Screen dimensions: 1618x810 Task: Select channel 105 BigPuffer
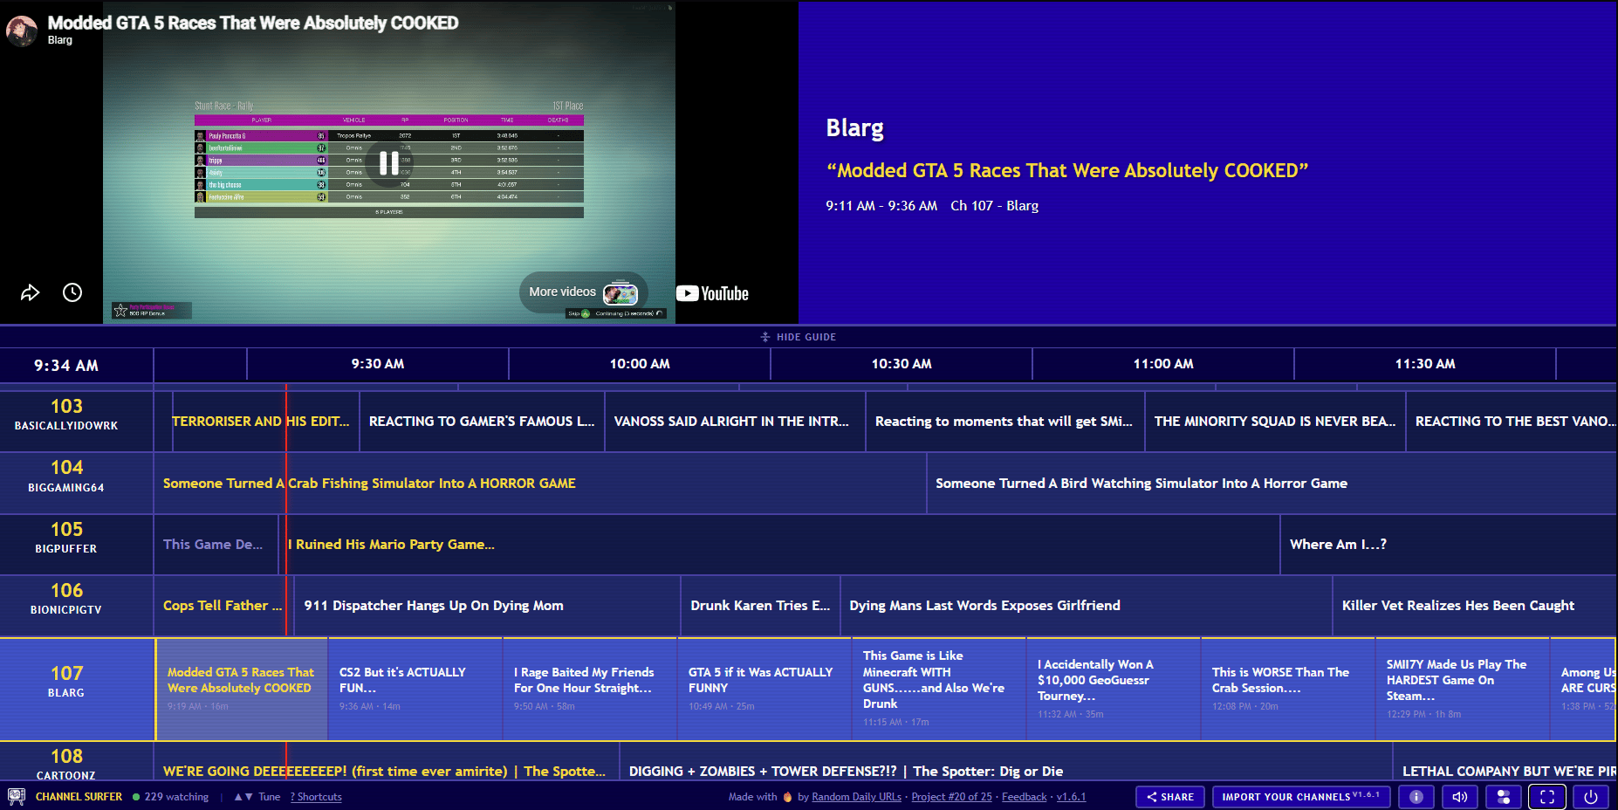click(x=77, y=544)
